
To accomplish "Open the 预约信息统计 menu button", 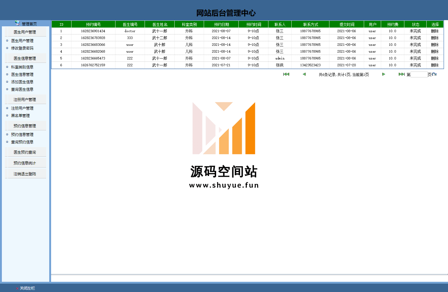I will tap(25, 163).
